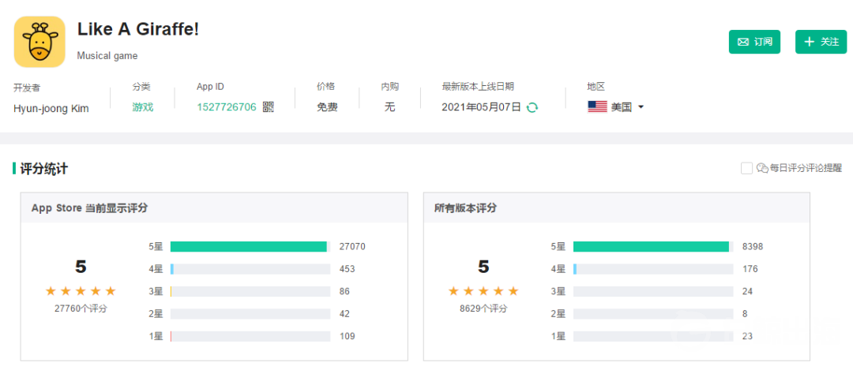Click the Like A Giraffe! title
This screenshot has height=370, width=853.
click(x=138, y=29)
